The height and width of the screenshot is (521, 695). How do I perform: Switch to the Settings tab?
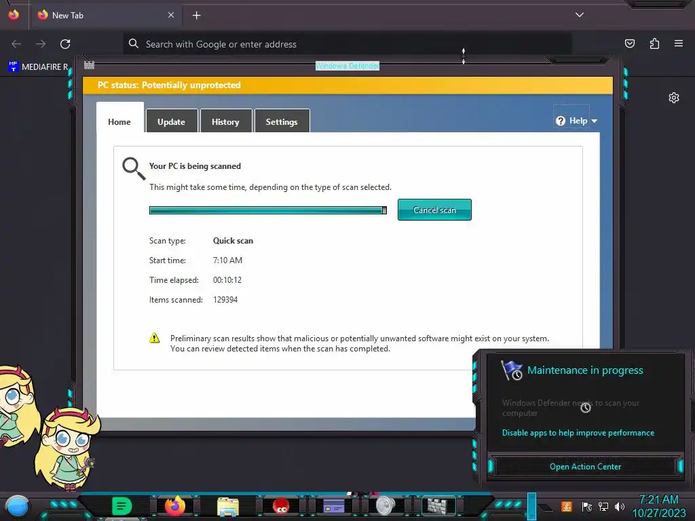282,121
